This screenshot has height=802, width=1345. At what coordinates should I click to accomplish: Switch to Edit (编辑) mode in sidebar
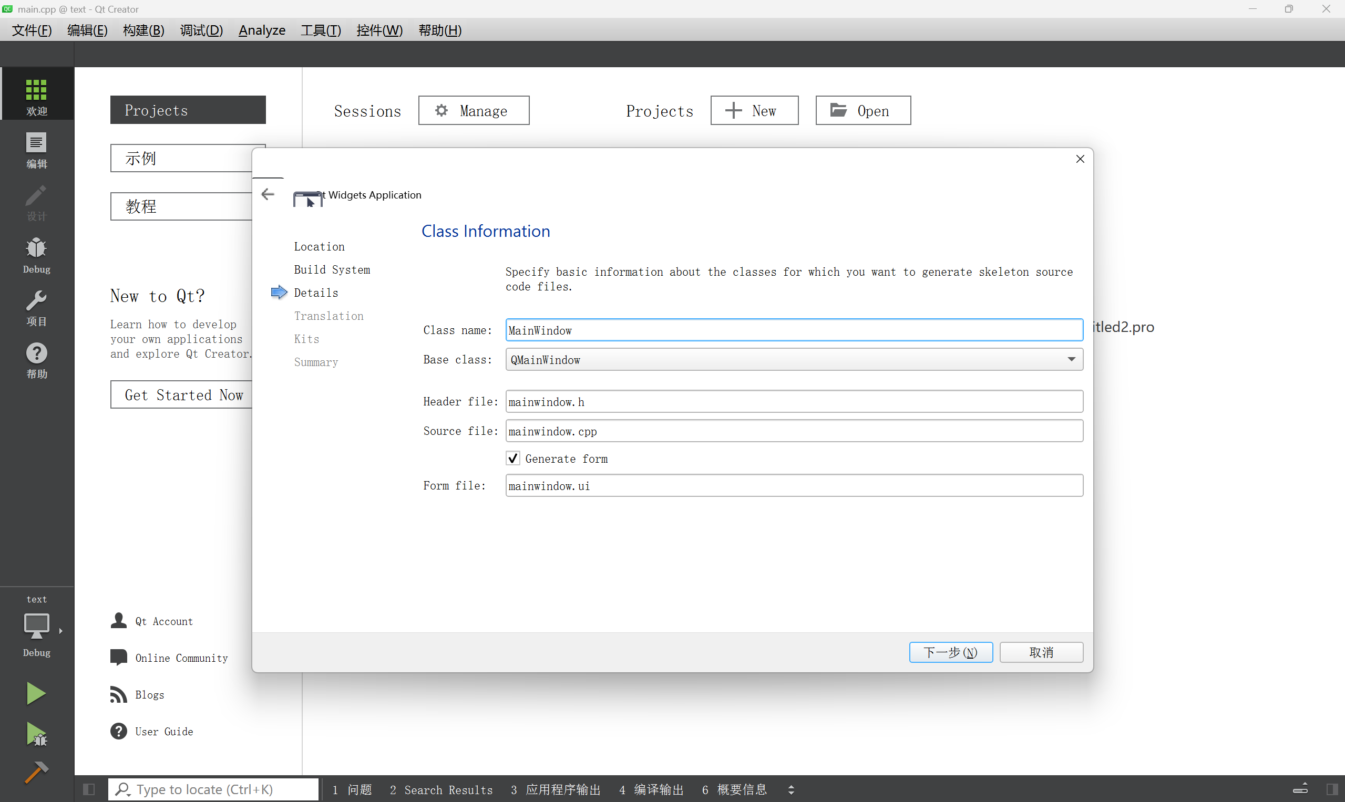[37, 150]
